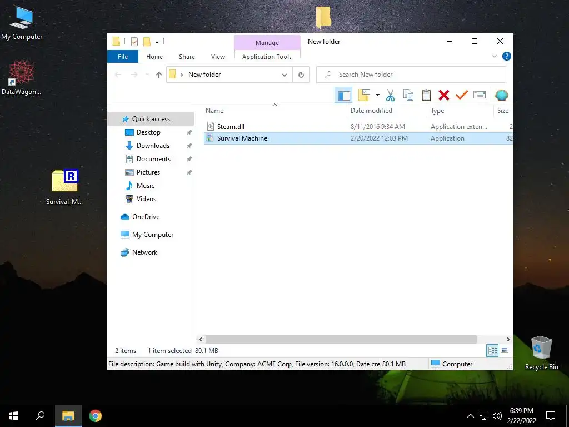Image resolution: width=569 pixels, height=427 pixels.
Task: Expand the address bar path chevron
Action: (182, 75)
